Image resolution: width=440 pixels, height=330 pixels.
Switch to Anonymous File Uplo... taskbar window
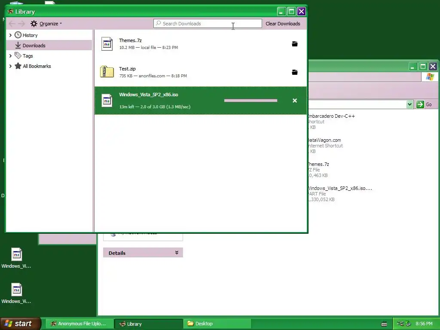click(x=79, y=324)
